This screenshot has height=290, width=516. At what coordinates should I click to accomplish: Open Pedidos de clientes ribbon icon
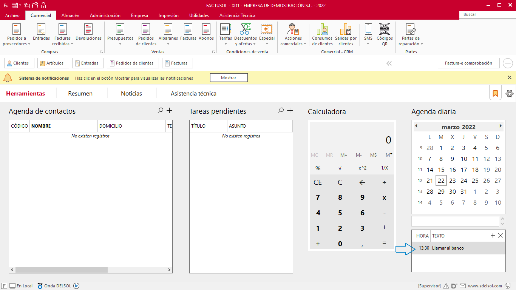tap(146, 34)
